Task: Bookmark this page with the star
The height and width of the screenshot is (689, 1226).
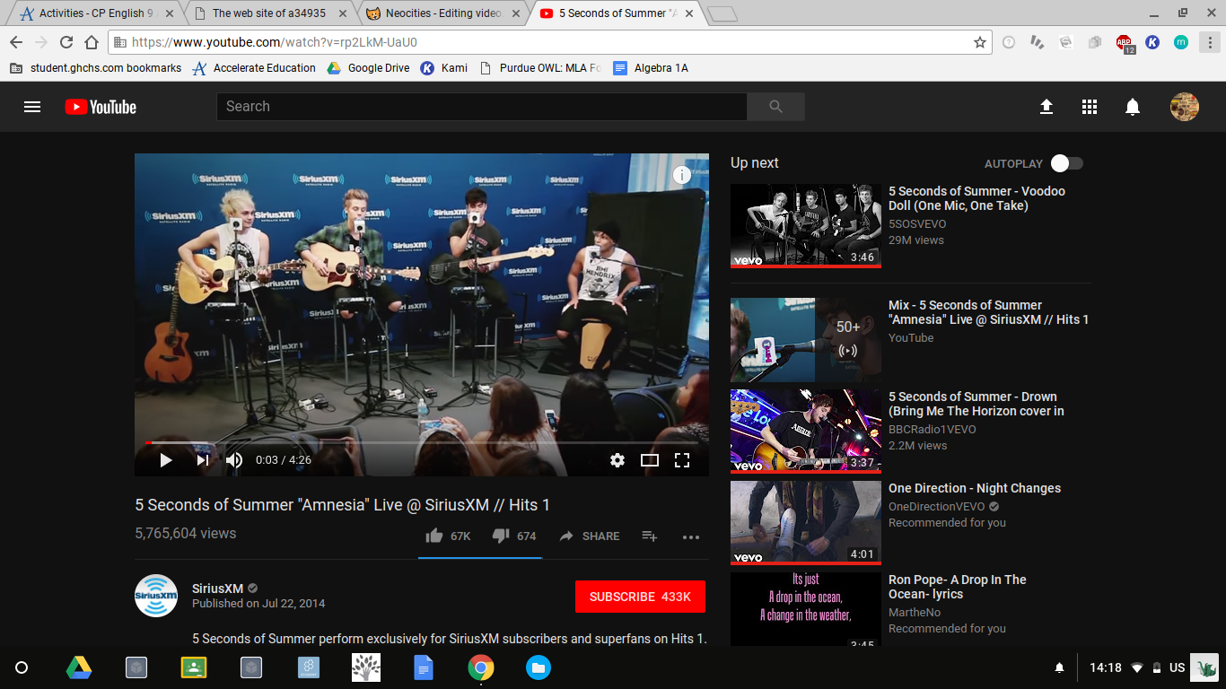Action: click(x=980, y=42)
